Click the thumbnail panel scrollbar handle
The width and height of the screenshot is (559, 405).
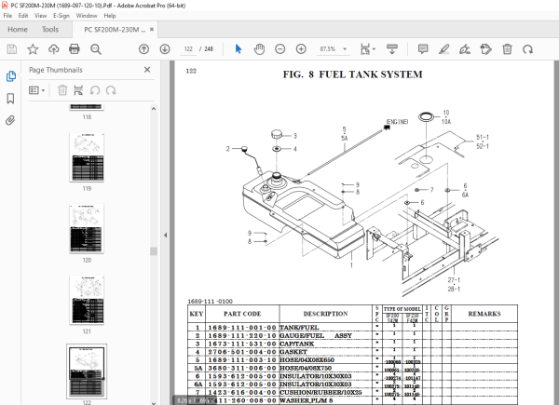coord(154,251)
